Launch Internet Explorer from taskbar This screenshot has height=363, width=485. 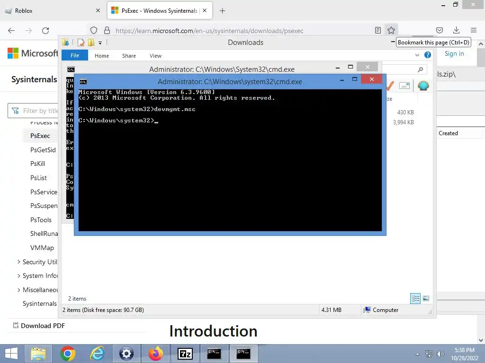tap(97, 354)
